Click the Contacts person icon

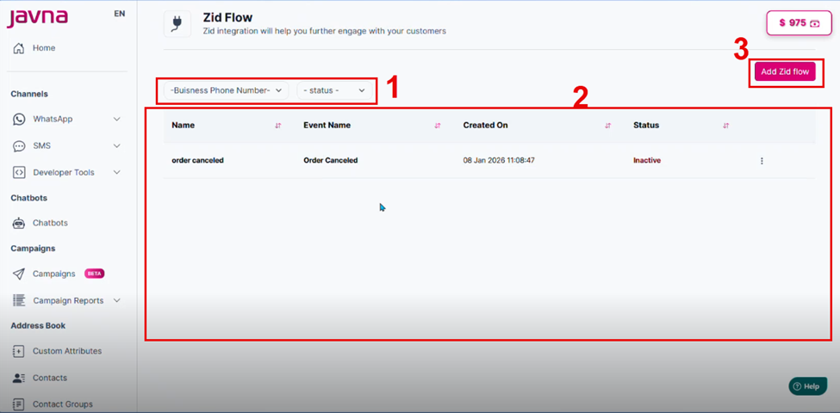19,378
